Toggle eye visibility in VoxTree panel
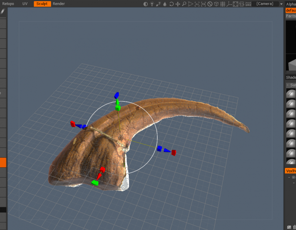Screen dimensions: 296x230 [x=293, y=177]
